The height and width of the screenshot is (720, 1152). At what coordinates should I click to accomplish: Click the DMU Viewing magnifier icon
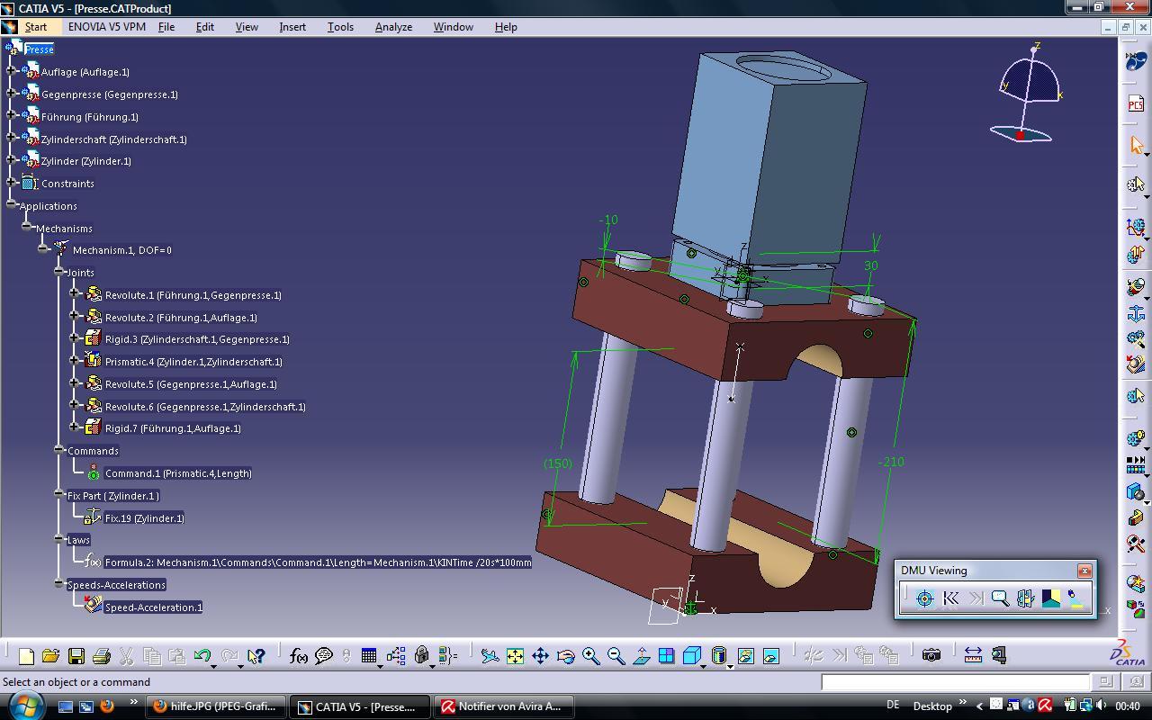[x=1000, y=598]
